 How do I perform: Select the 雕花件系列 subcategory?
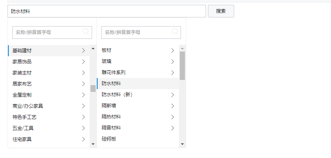(x=138, y=73)
